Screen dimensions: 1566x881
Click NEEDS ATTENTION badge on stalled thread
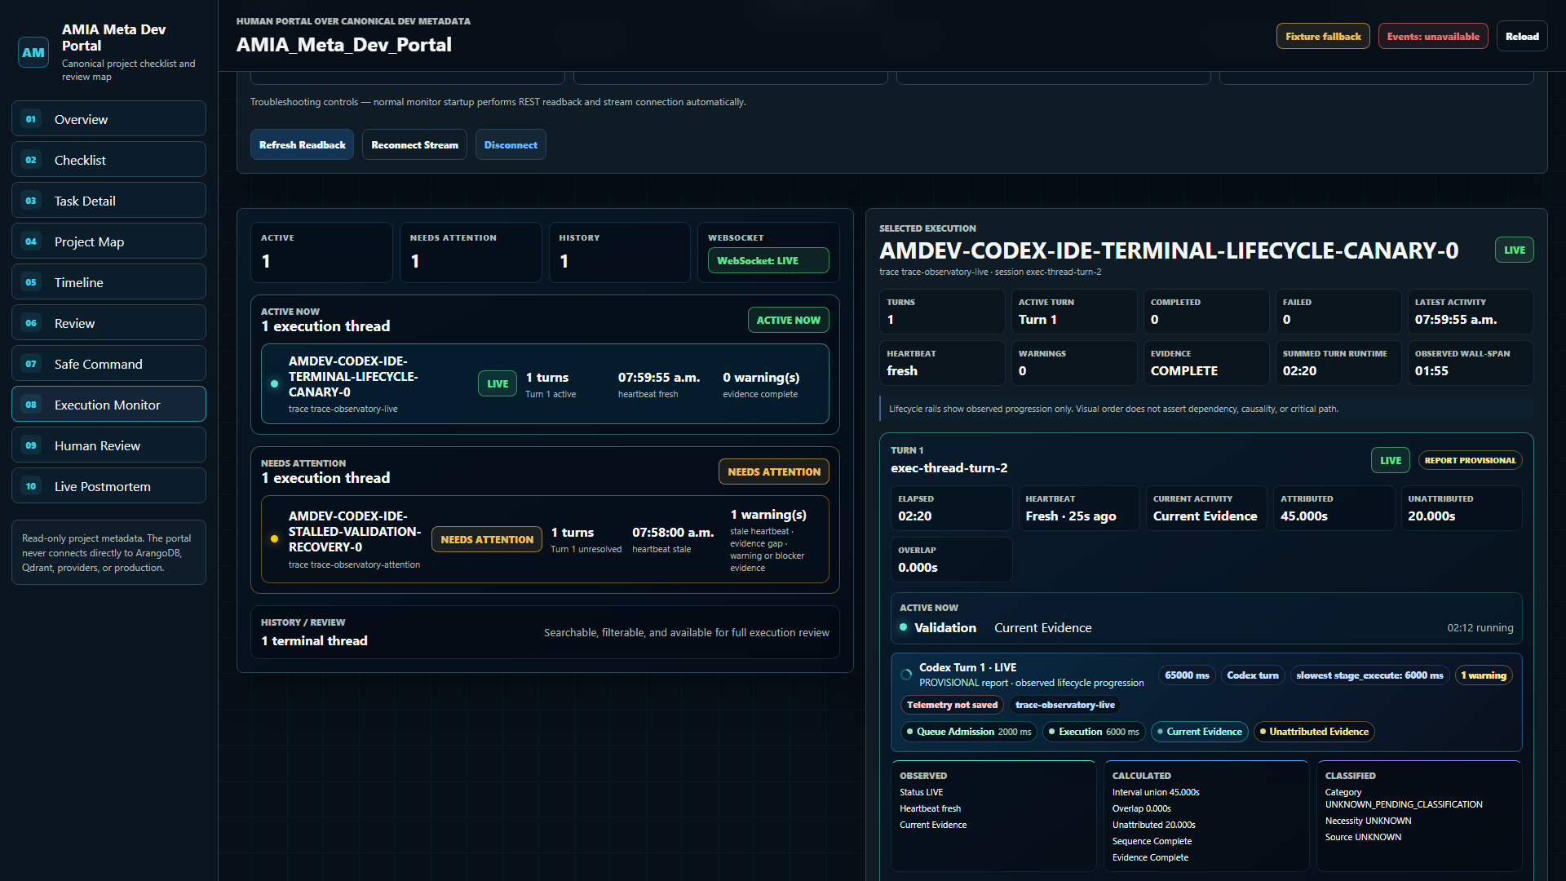click(x=487, y=540)
